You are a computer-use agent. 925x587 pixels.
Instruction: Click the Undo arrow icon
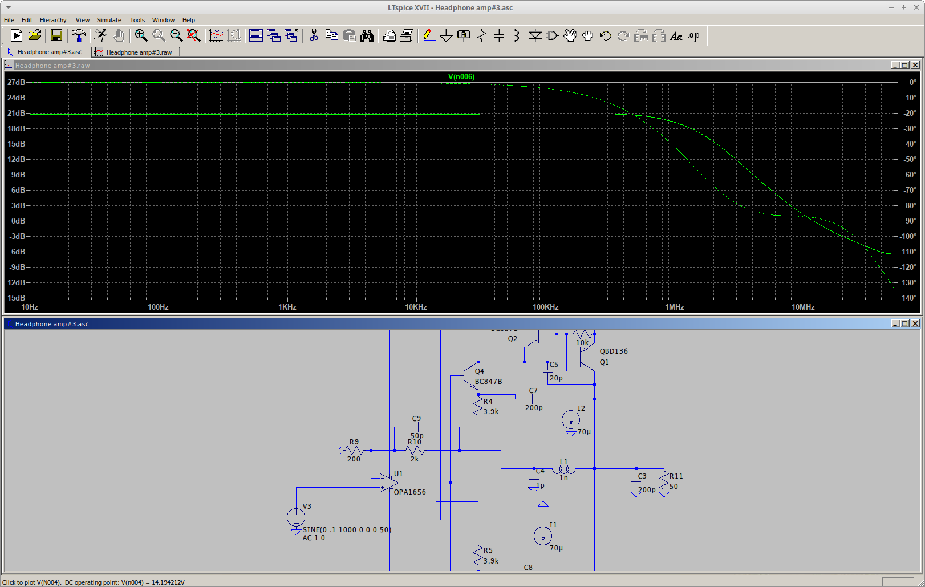[605, 35]
